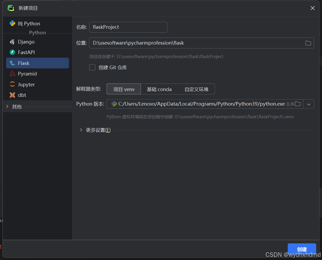Choose 自定义环境 interpreter type
Image resolution: width=322 pixels, height=260 pixels.
[196, 89]
